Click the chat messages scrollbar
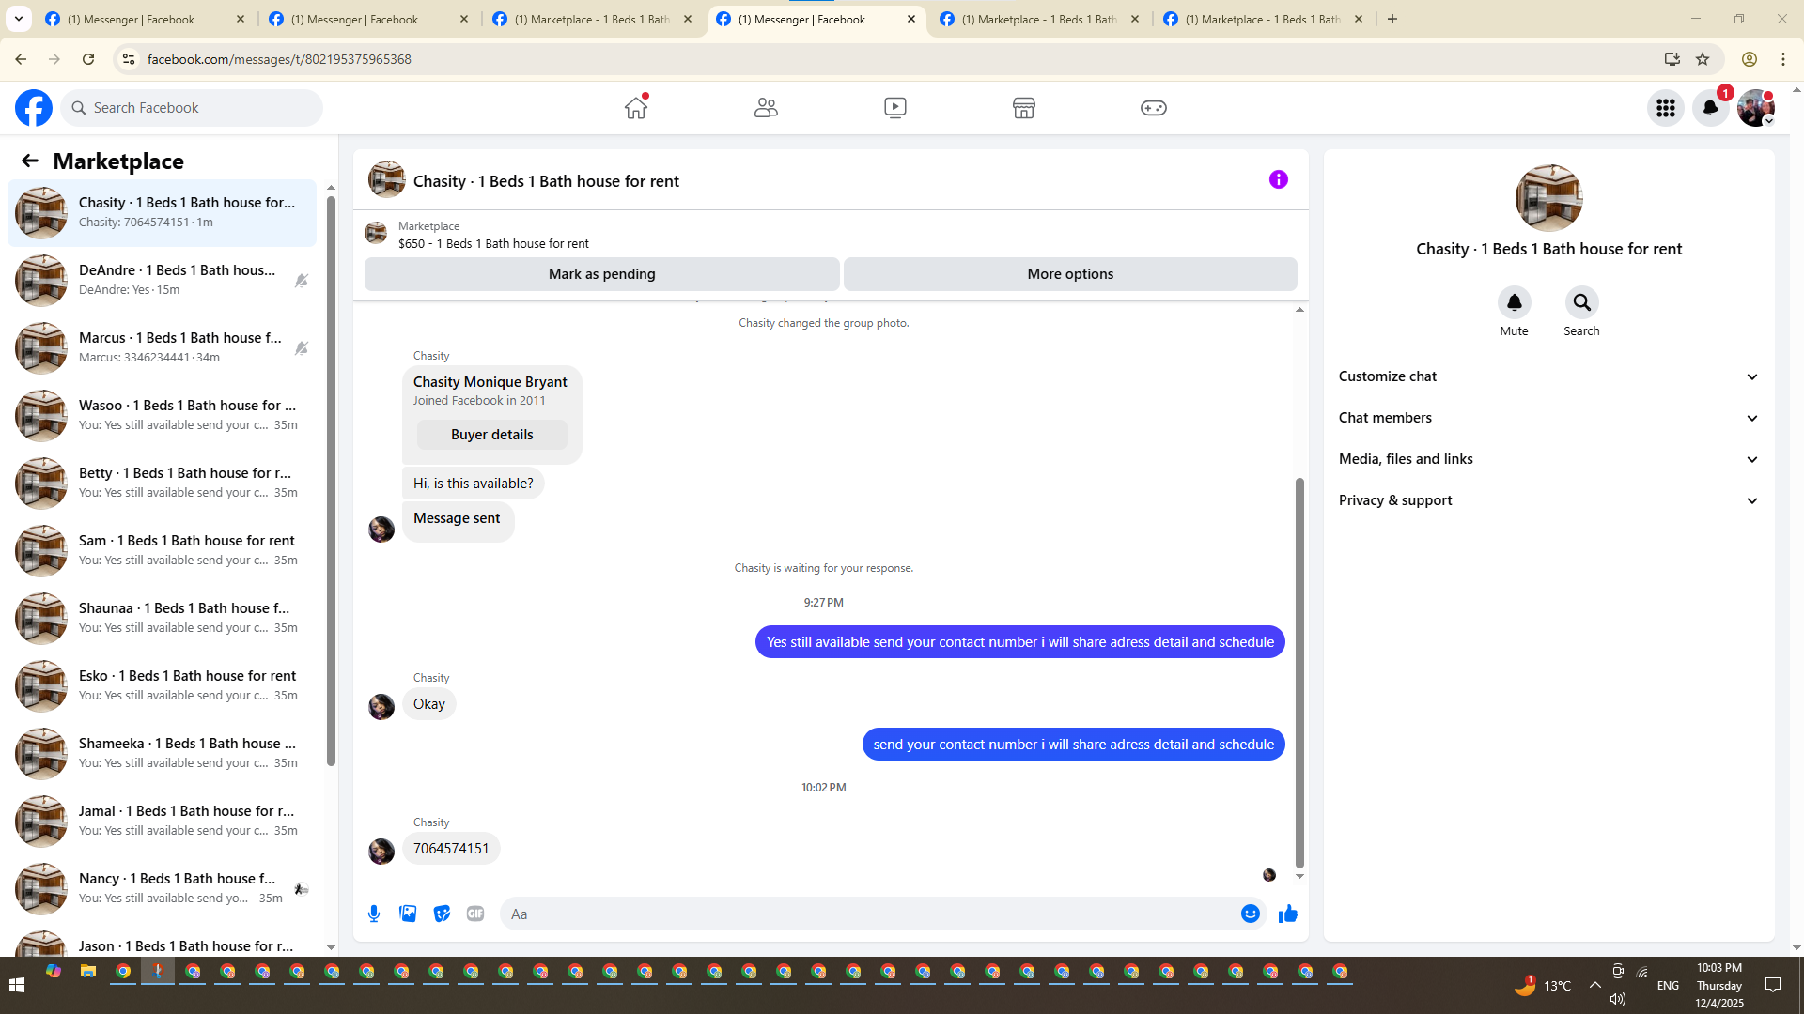This screenshot has height=1014, width=1804. 1299,671
